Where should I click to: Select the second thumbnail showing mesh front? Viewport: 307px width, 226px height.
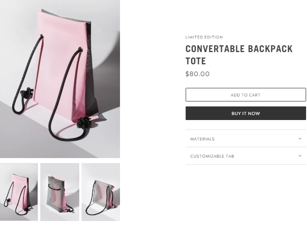(60, 192)
